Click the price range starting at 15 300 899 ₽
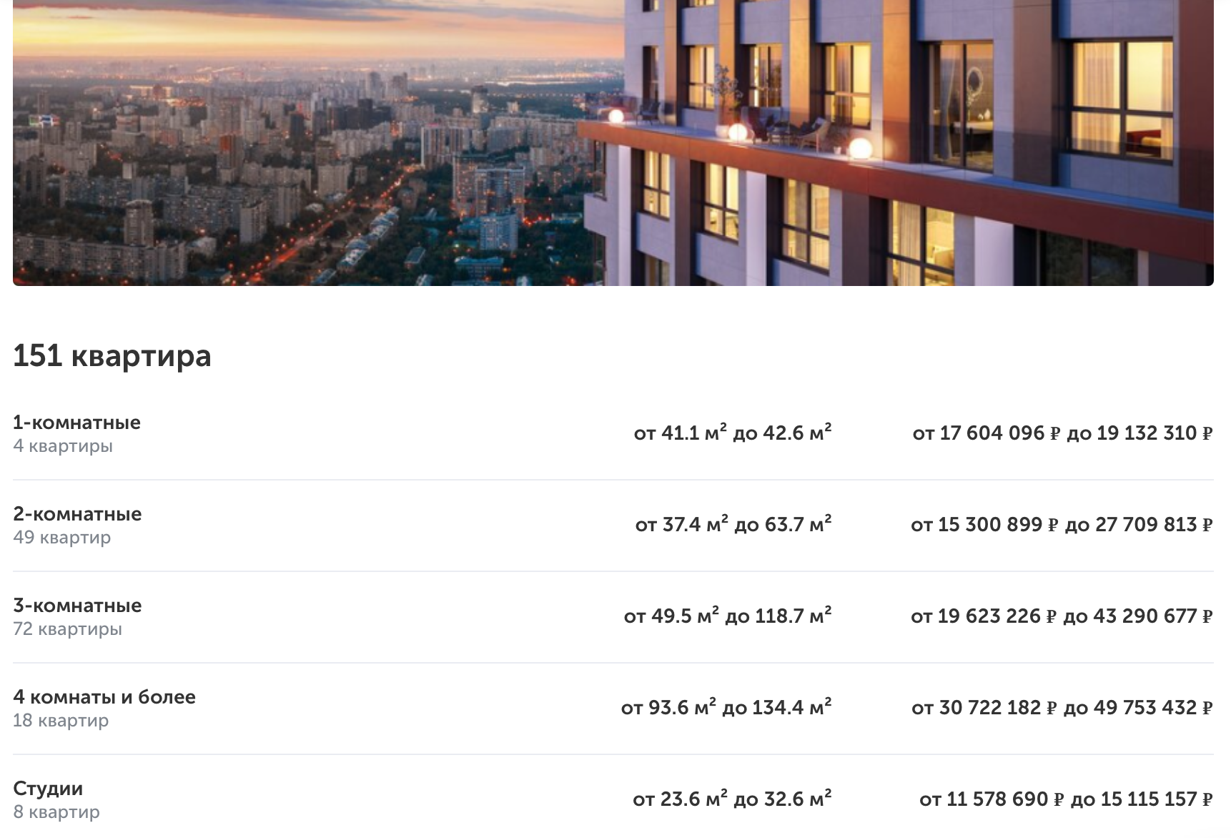This screenshot has height=838, width=1231. tap(1062, 525)
